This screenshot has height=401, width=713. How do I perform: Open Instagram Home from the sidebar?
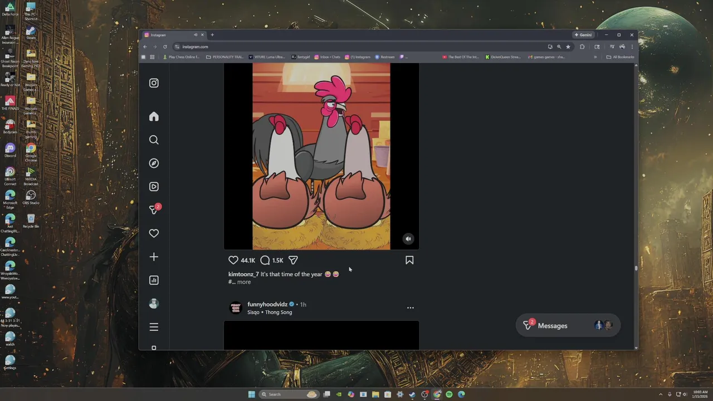click(154, 116)
